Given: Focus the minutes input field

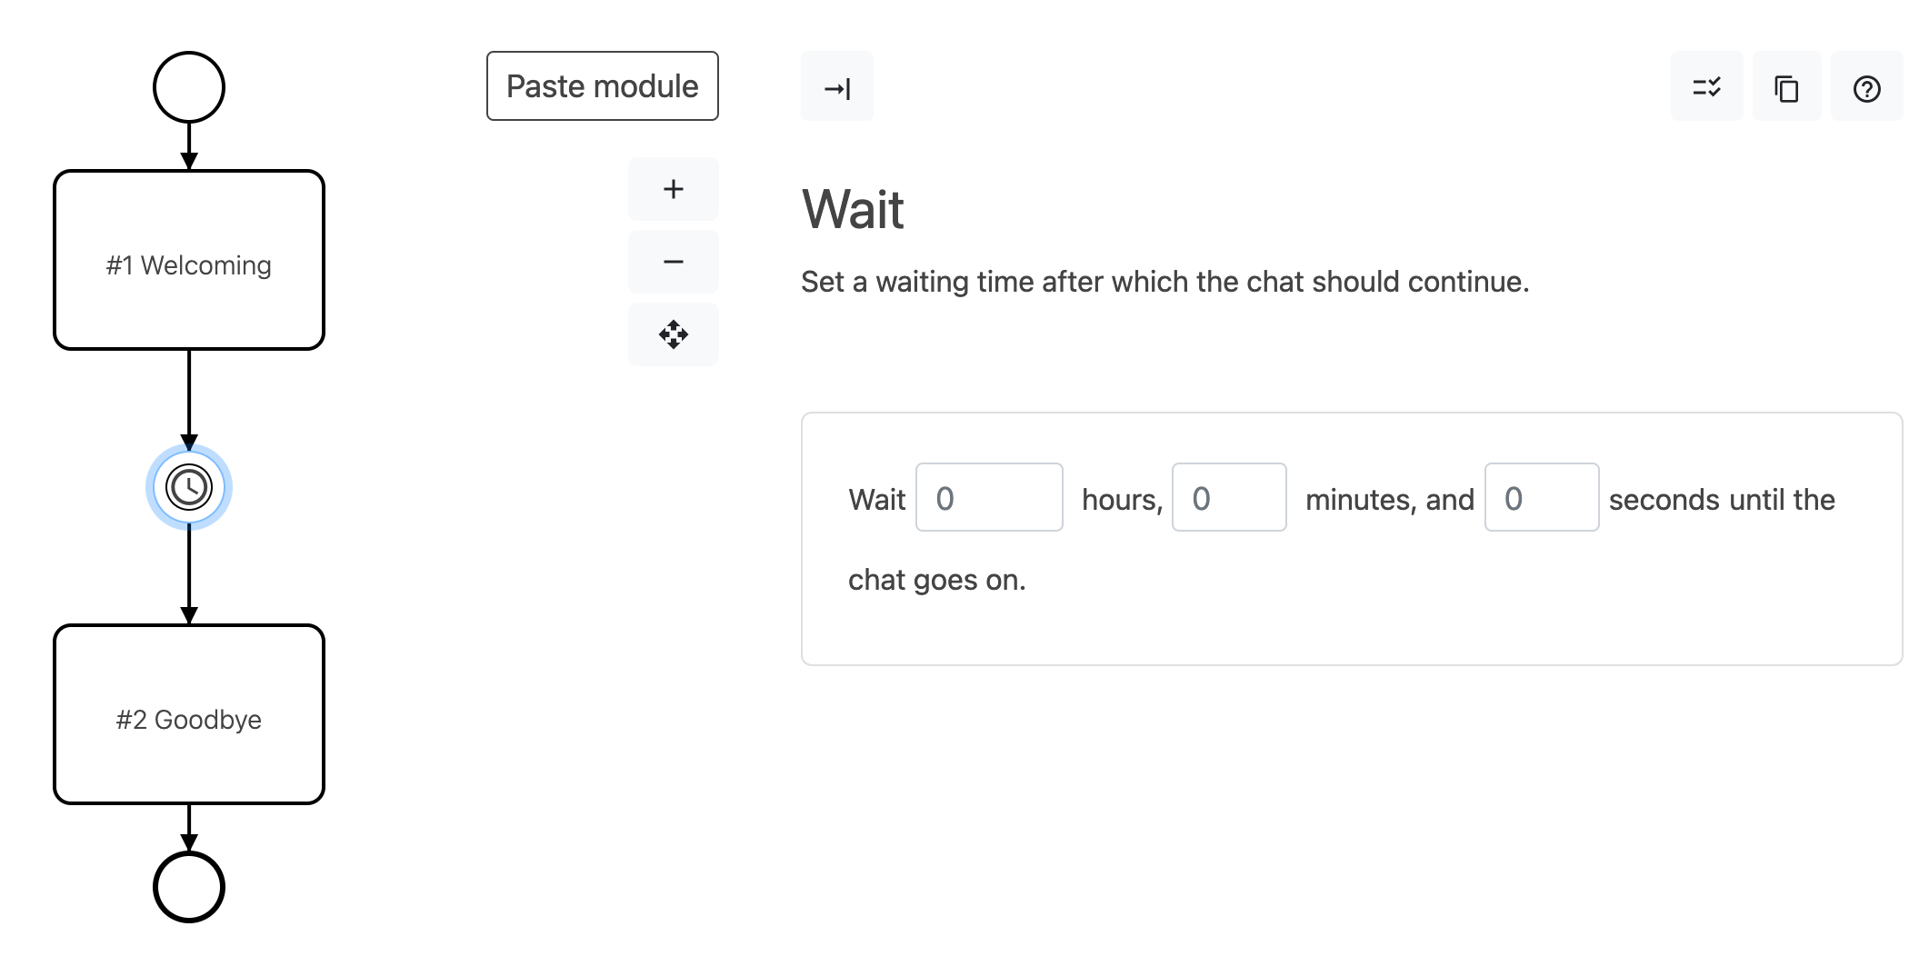Looking at the screenshot, I should pyautogui.click(x=1229, y=498).
